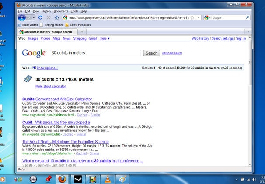Open 'Cubits Converter and Ark Size Calculator' result
The height and width of the screenshot is (184, 265).
(x=57, y=99)
